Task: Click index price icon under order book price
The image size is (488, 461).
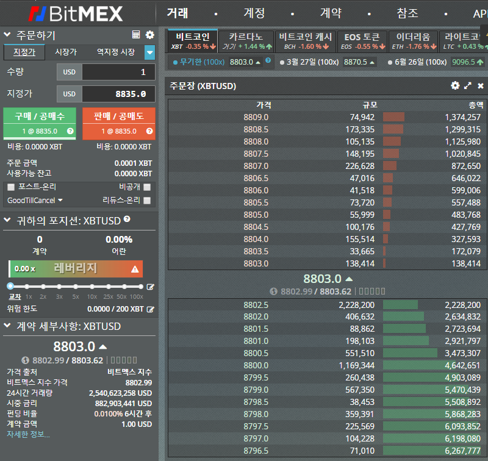Action: [273, 291]
